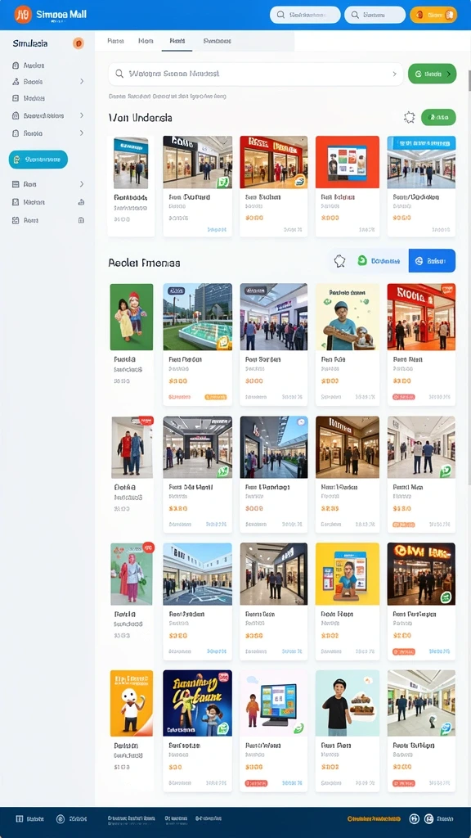The height and width of the screenshot is (838, 471).
Task: Open the second tab in the tab strip
Action: (146, 41)
